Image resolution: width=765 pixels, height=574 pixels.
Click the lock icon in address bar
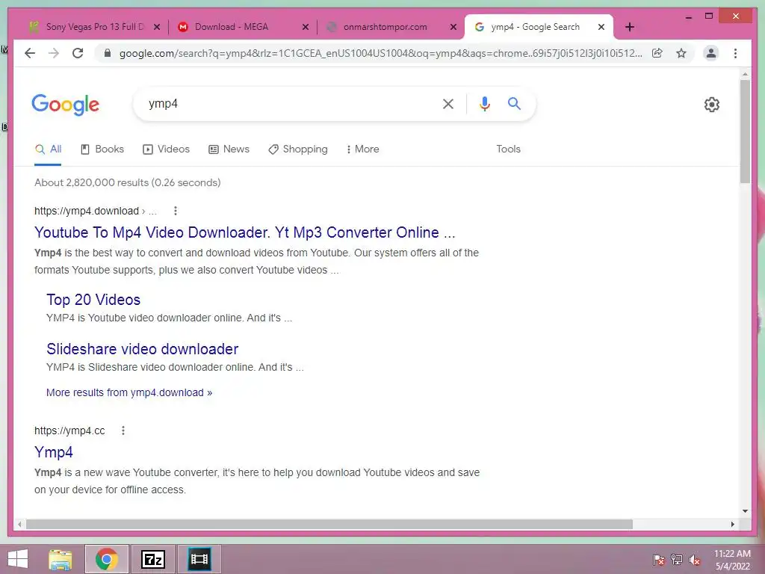click(108, 53)
